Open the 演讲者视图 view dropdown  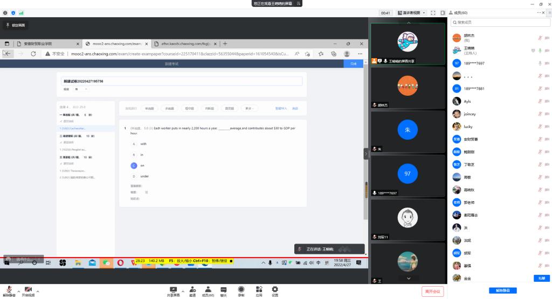pos(411,12)
